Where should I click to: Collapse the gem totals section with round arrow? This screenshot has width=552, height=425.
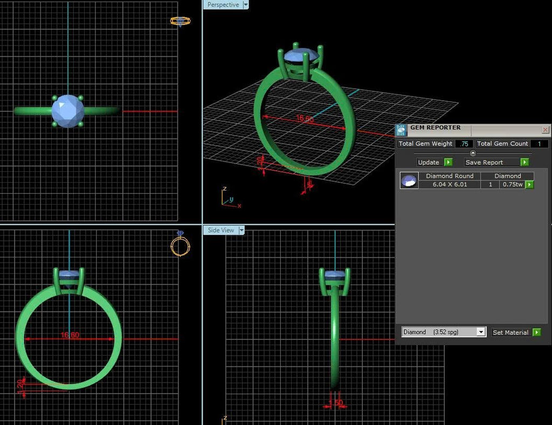(473, 153)
